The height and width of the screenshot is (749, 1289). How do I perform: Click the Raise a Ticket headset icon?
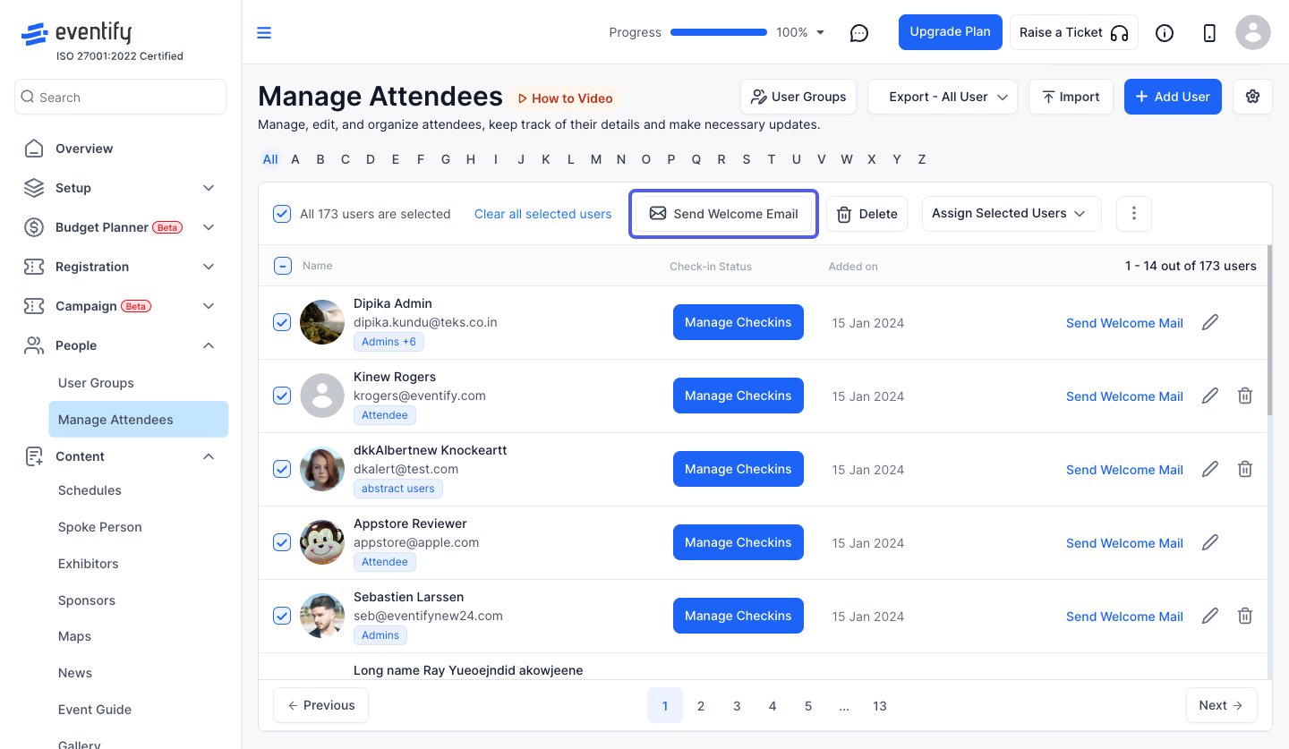click(1119, 33)
